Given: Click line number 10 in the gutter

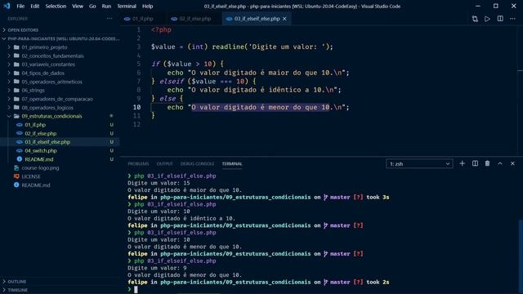Looking at the screenshot, I should click(x=136, y=107).
